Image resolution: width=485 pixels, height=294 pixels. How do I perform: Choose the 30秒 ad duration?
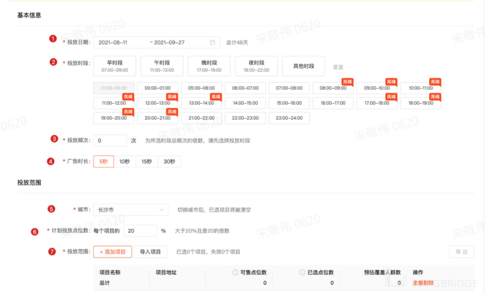(169, 162)
